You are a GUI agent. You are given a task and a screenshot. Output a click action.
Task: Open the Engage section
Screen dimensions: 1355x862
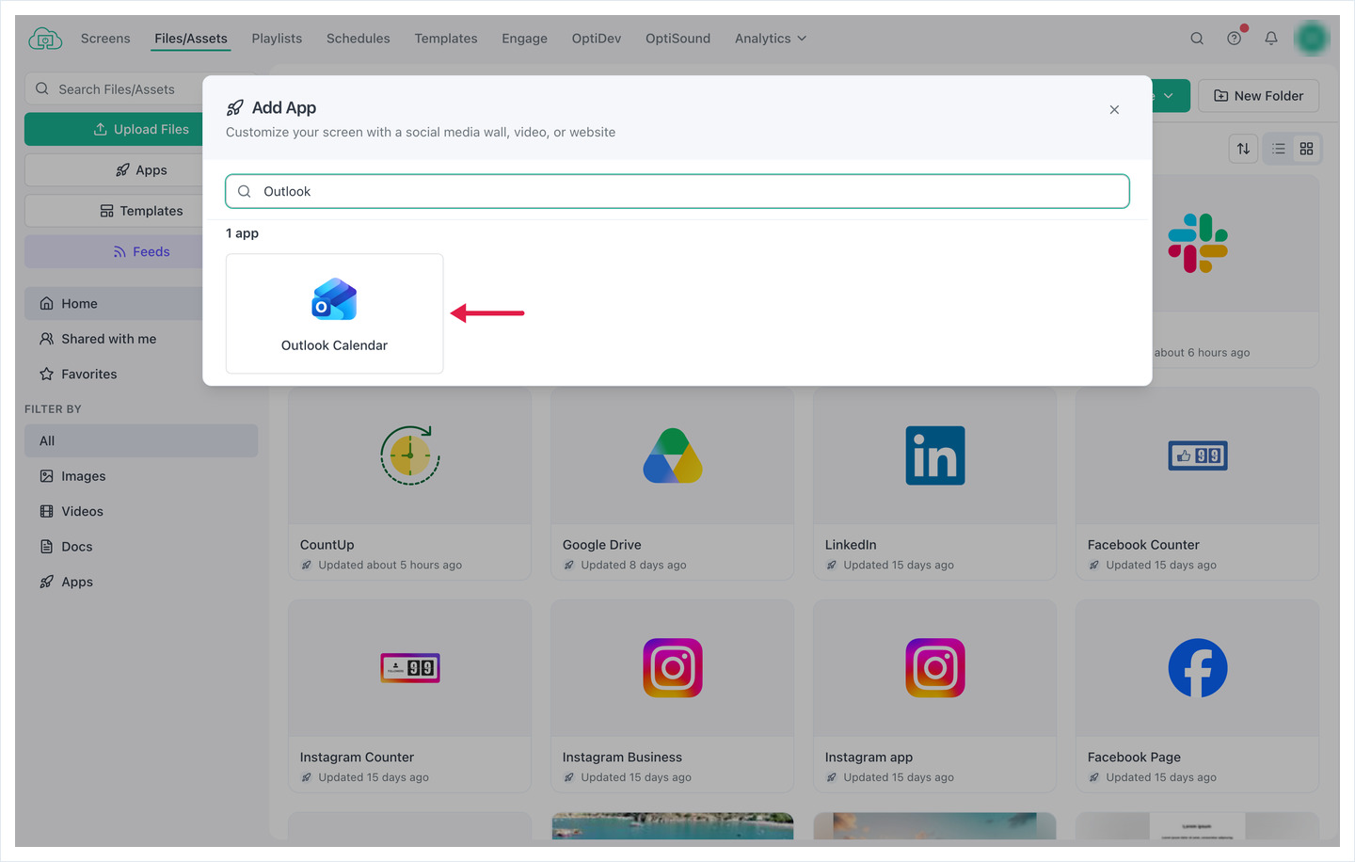(524, 39)
